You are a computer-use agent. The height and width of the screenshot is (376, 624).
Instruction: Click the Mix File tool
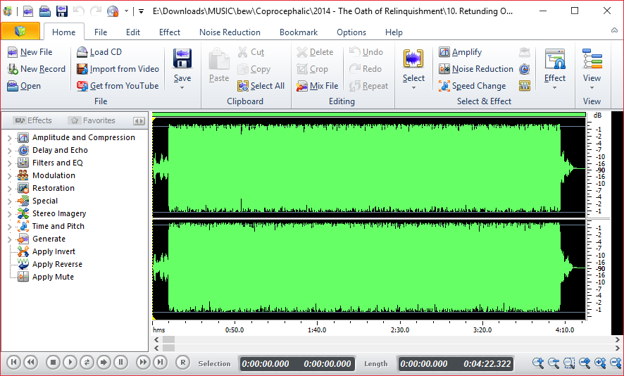(317, 86)
